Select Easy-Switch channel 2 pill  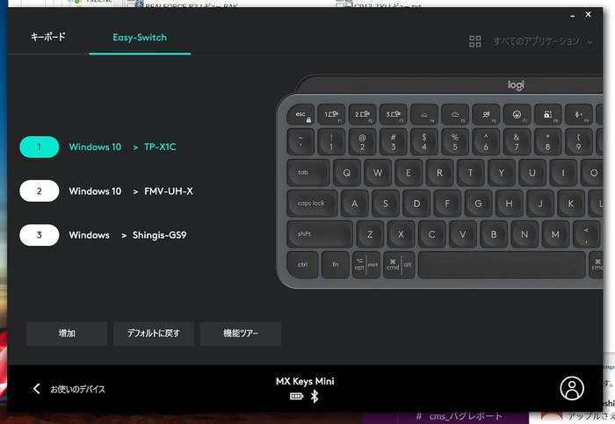click(x=40, y=190)
